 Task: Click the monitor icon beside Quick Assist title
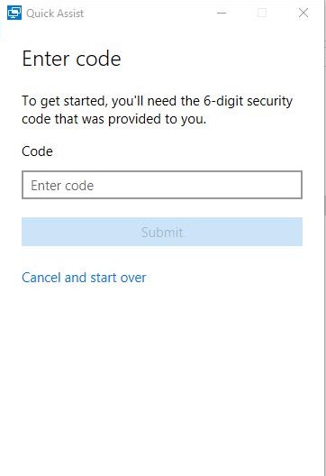pos(14,13)
